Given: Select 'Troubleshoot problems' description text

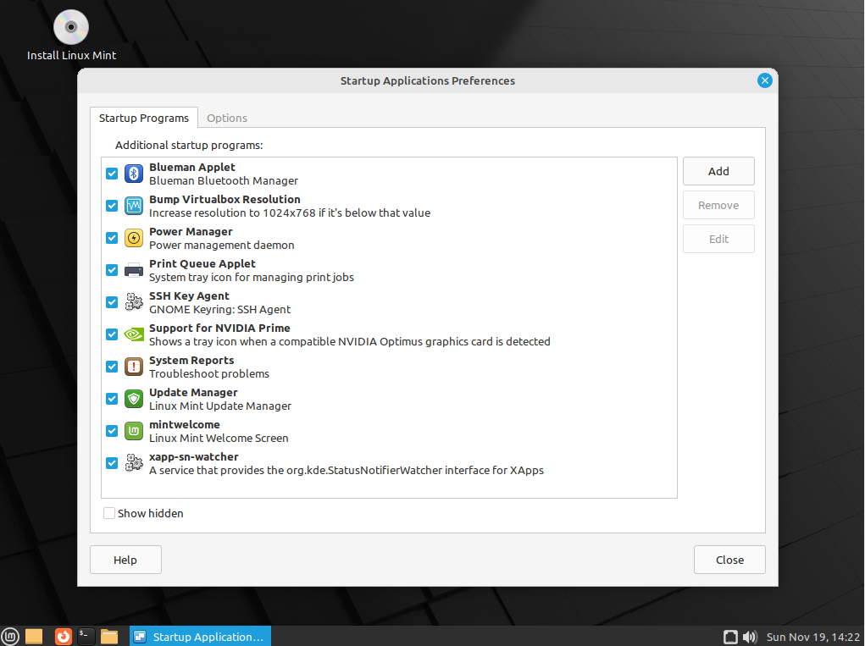Looking at the screenshot, I should click(209, 373).
